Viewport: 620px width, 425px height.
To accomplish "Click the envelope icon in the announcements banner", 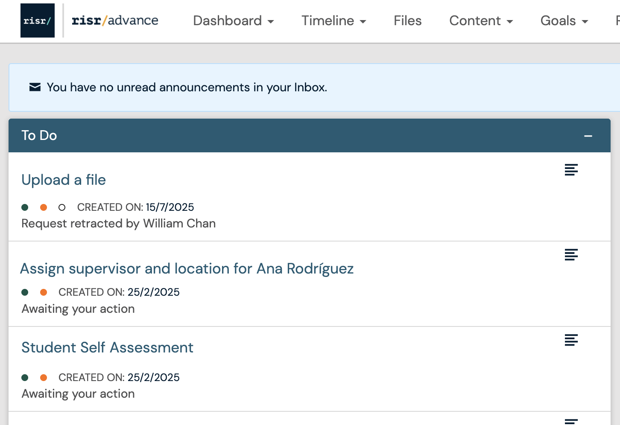I will [34, 87].
